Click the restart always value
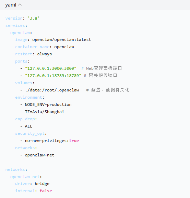Screen dimensions: 190x198 (45, 54)
